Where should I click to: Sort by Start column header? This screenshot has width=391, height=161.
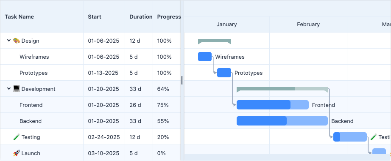pos(104,16)
